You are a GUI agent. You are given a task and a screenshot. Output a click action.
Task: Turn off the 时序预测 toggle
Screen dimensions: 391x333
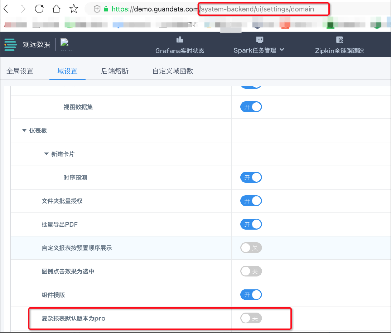pos(251,177)
